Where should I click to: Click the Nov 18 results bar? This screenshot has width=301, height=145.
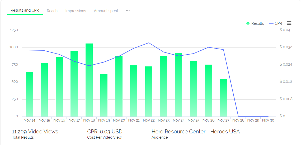tap(89, 80)
